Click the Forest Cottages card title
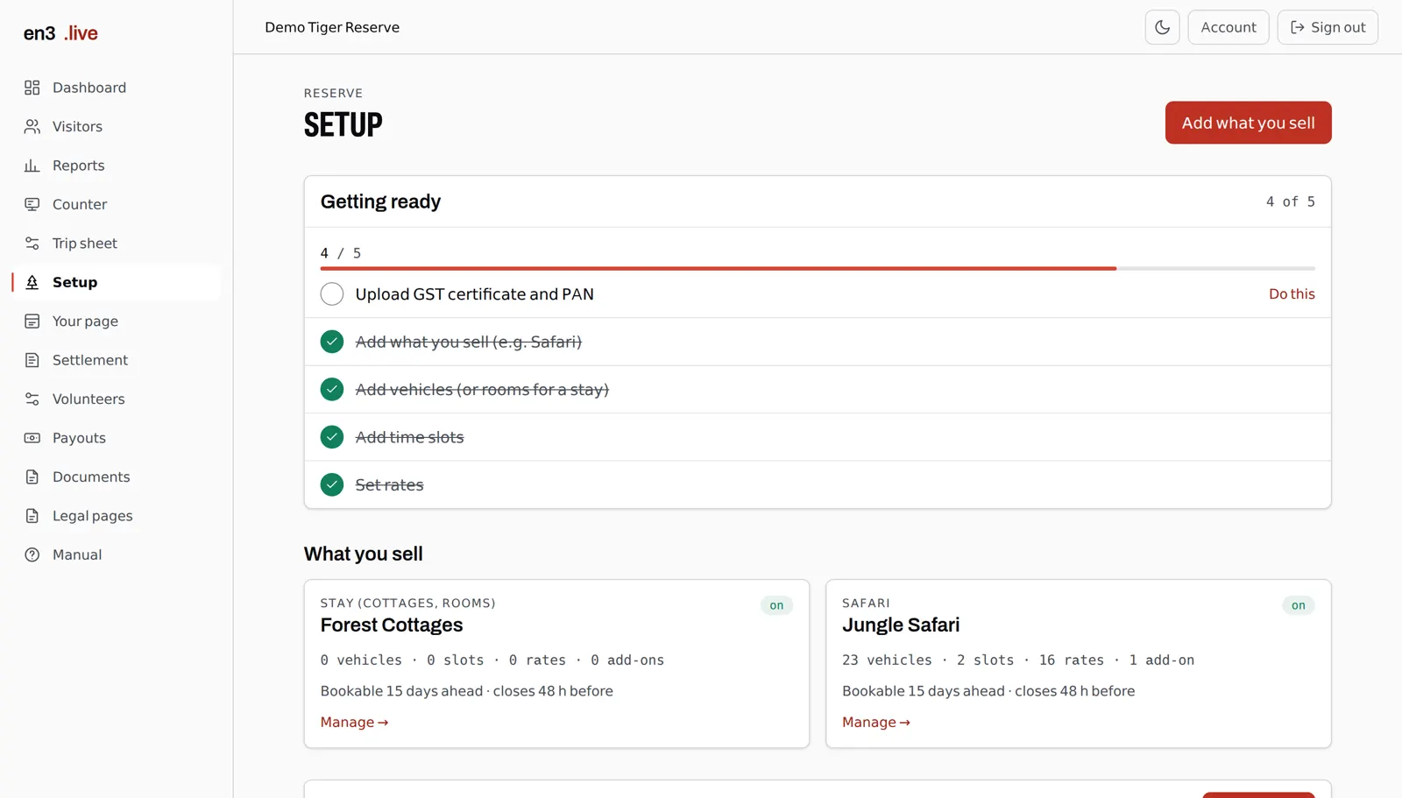 [x=392, y=625]
